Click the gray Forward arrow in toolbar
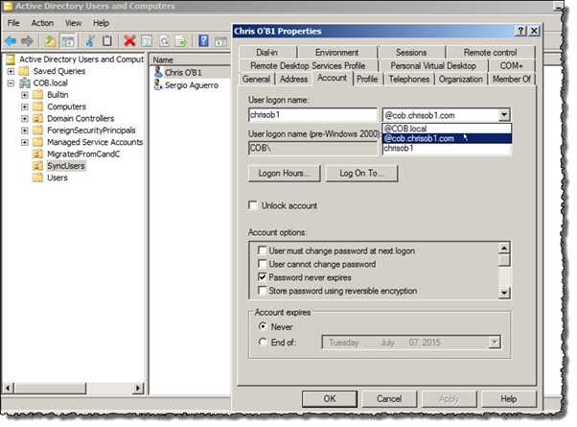 [x=27, y=41]
